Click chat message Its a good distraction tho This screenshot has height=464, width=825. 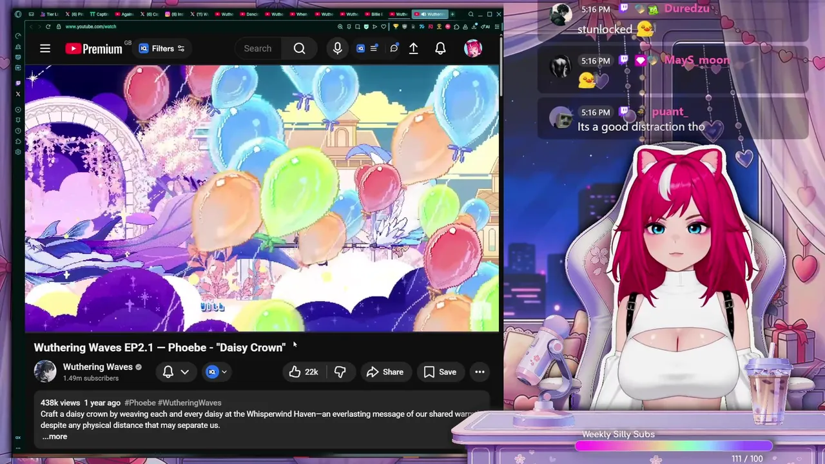641,127
